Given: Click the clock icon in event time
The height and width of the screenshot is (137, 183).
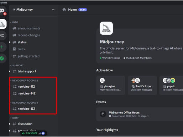Looking at the screenshot, I should pos(110,116).
